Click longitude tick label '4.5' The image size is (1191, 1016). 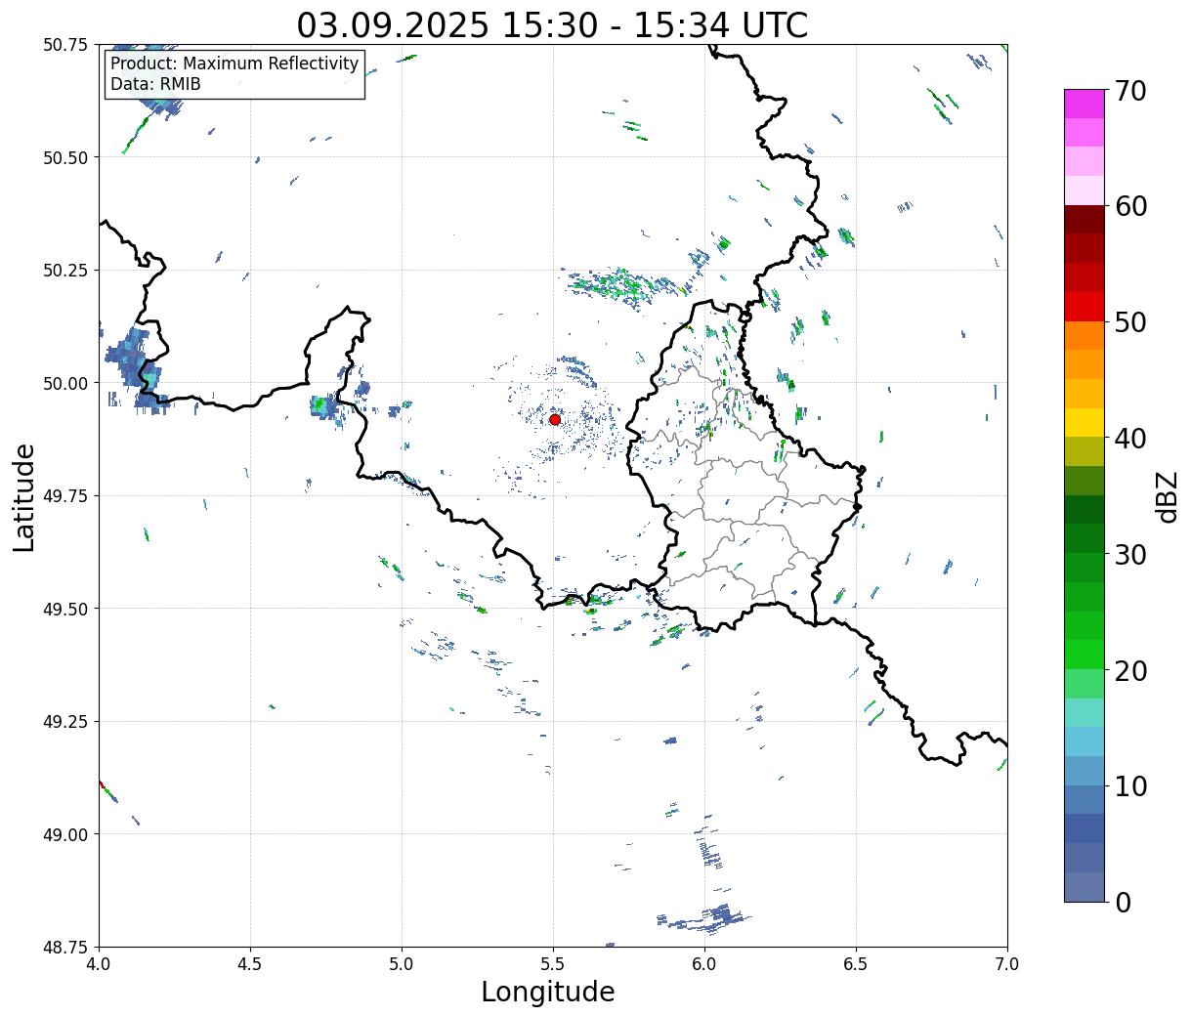coord(250,964)
